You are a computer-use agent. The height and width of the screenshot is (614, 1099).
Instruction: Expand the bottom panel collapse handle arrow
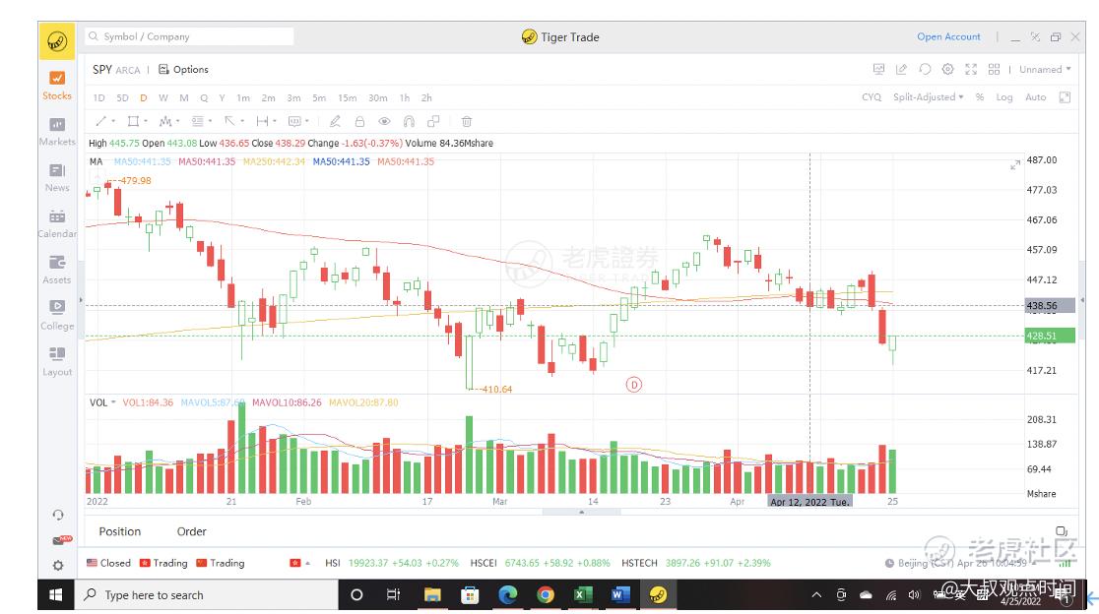tap(581, 512)
